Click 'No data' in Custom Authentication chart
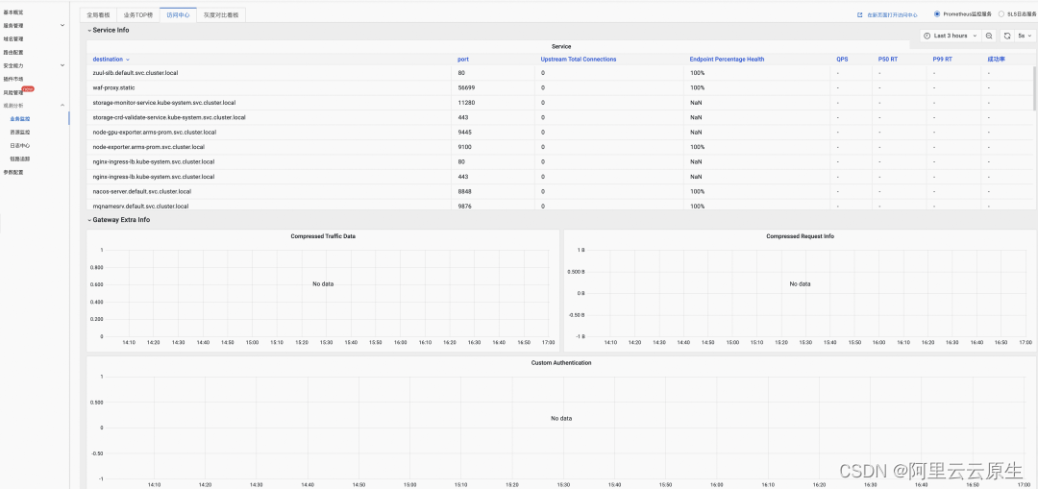1038x489 pixels. (x=561, y=418)
